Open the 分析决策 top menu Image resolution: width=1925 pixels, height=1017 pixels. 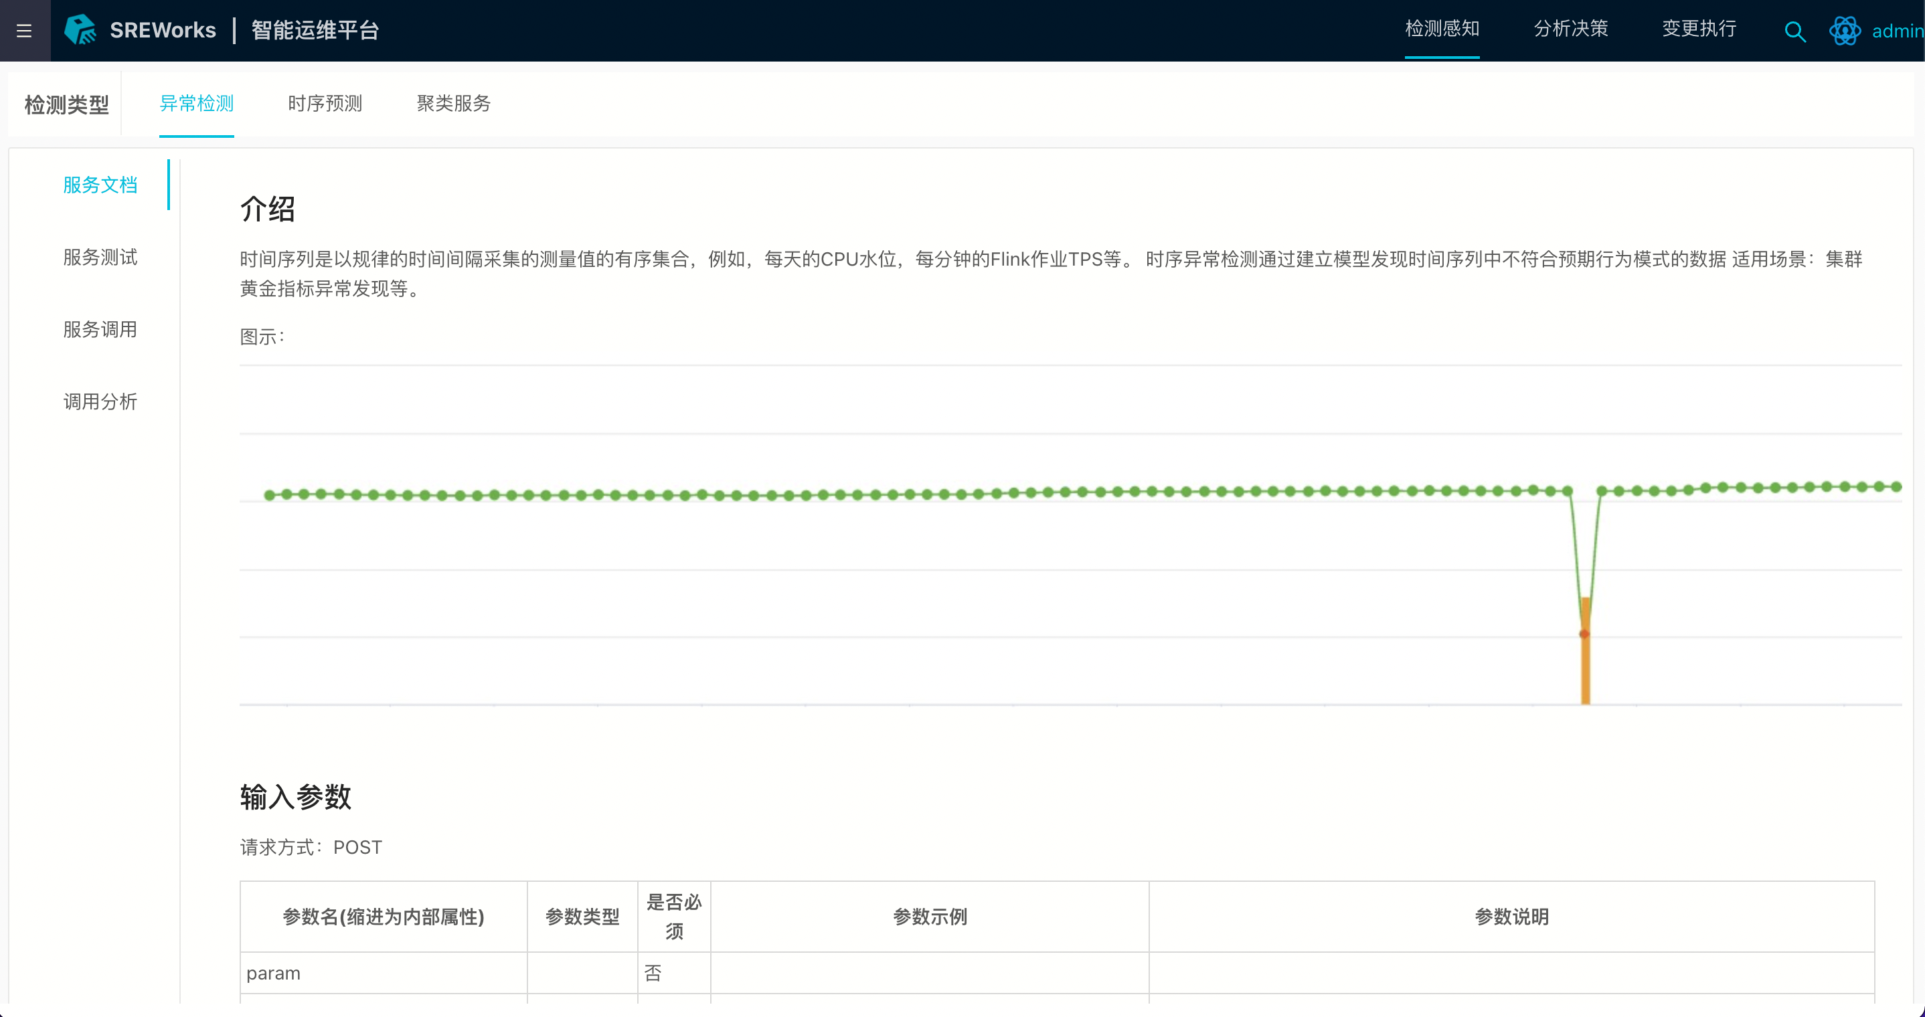point(1570,29)
